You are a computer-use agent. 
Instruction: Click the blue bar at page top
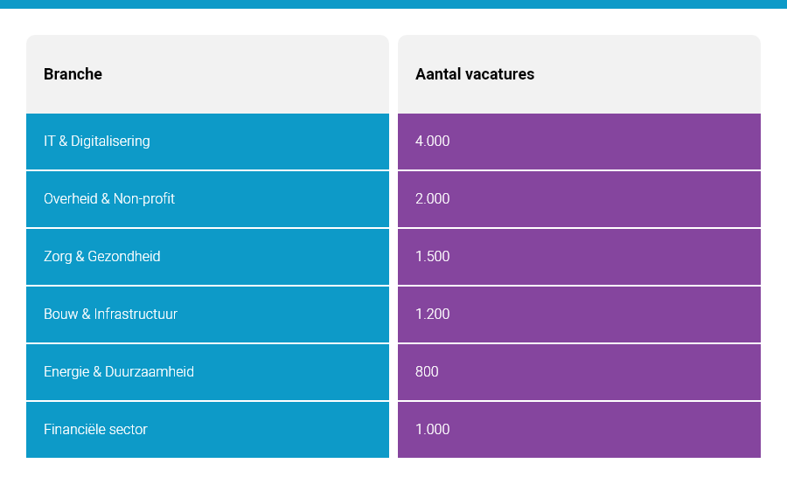393,3
